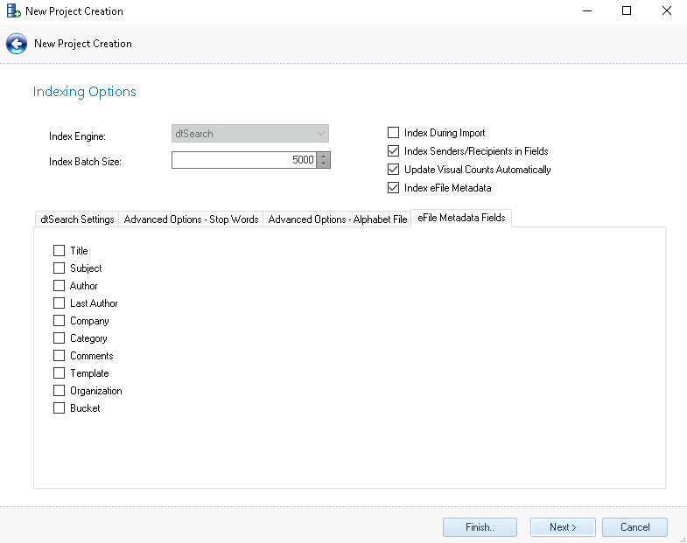This screenshot has height=543, width=687.
Task: Switch to the dtSearch Settings tab
Action: click(77, 219)
